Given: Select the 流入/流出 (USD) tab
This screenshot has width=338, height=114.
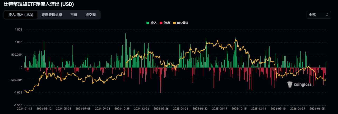Looking at the screenshot, I should click(x=21, y=15).
